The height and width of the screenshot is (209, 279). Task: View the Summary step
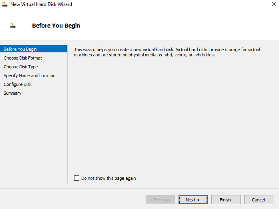pyautogui.click(x=12, y=93)
